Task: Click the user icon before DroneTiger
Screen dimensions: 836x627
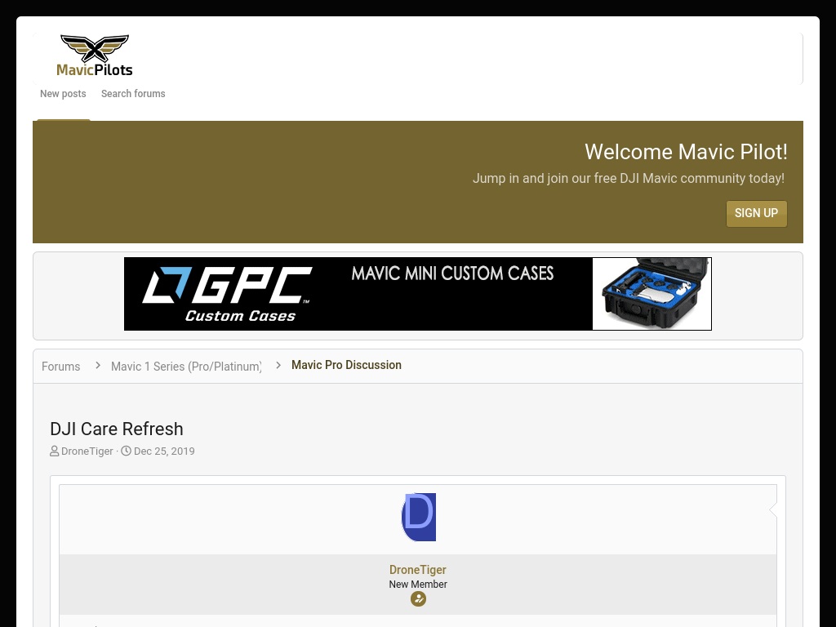Action: [x=55, y=451]
